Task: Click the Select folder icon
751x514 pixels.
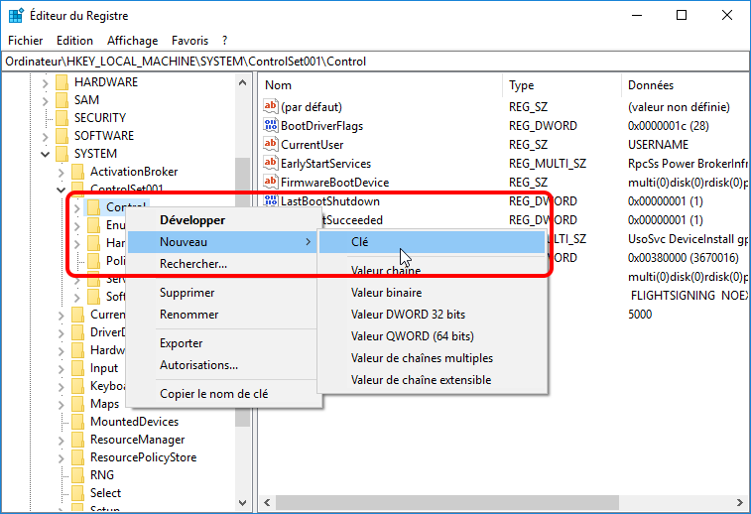Action: (x=77, y=493)
